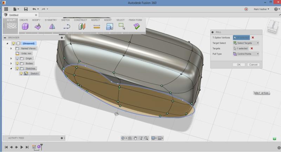The image size is (281, 152).
Task: Clear the T-Spline Vertices selection with red X
Action: pos(253,37)
